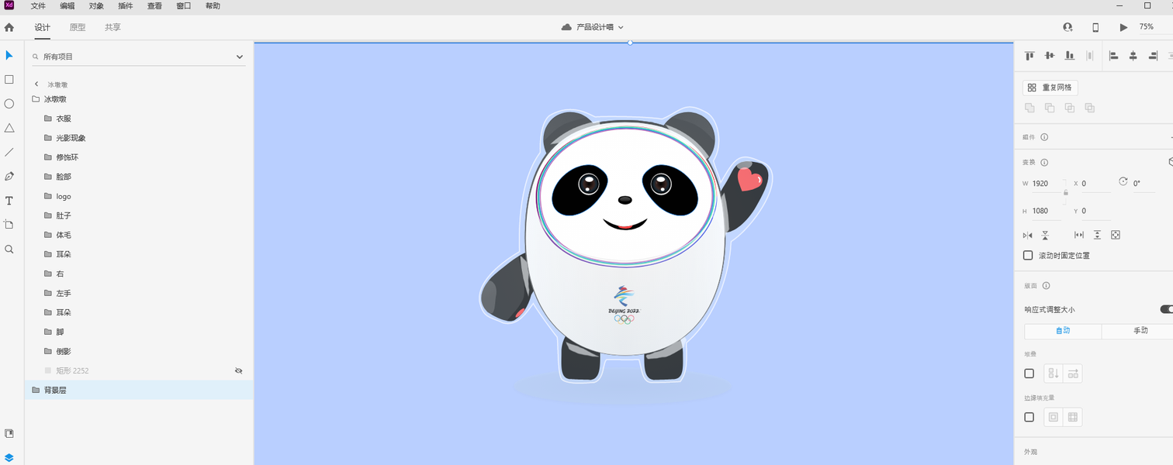Select the Line tool
The height and width of the screenshot is (465, 1173).
coord(9,152)
